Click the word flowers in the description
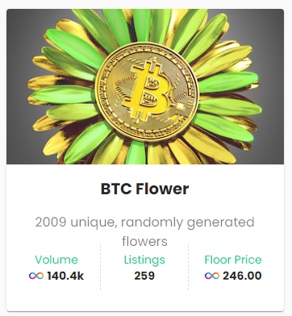The image size is (292, 316). click(x=144, y=241)
